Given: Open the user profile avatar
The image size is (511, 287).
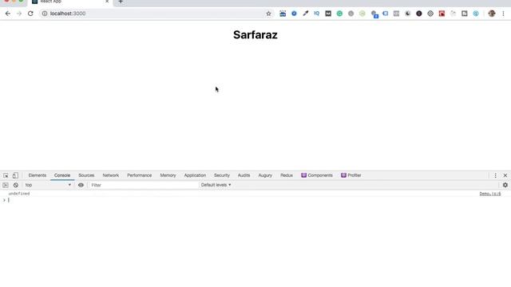Looking at the screenshot, I should [x=492, y=14].
